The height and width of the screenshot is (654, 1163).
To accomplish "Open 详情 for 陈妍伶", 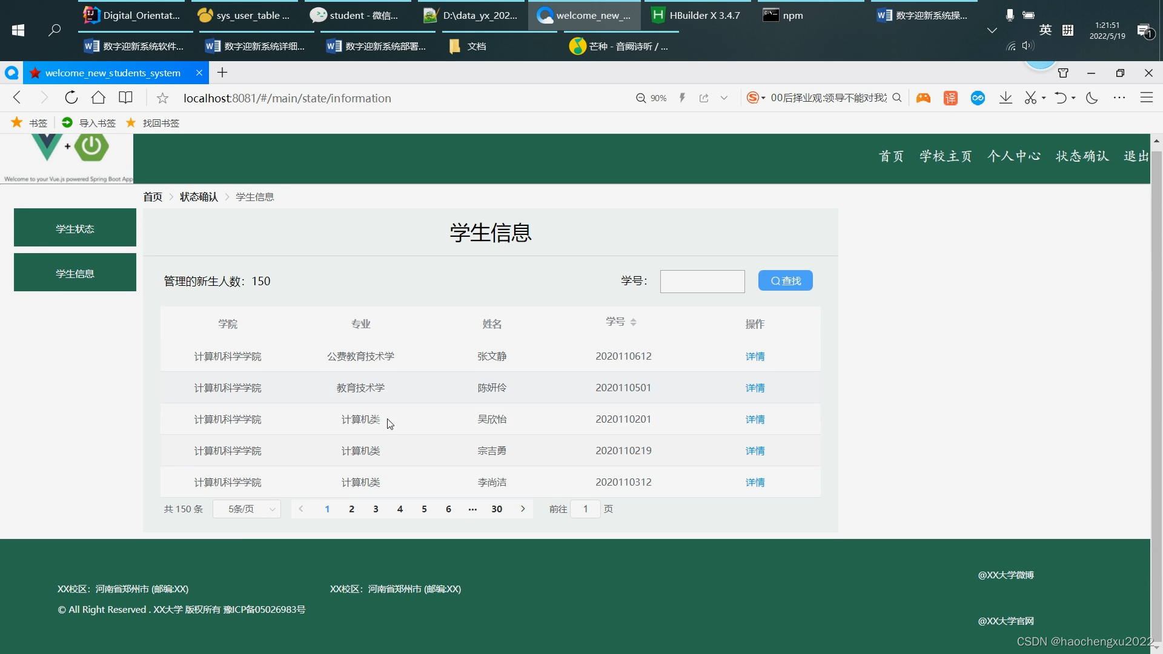I will (x=755, y=388).
